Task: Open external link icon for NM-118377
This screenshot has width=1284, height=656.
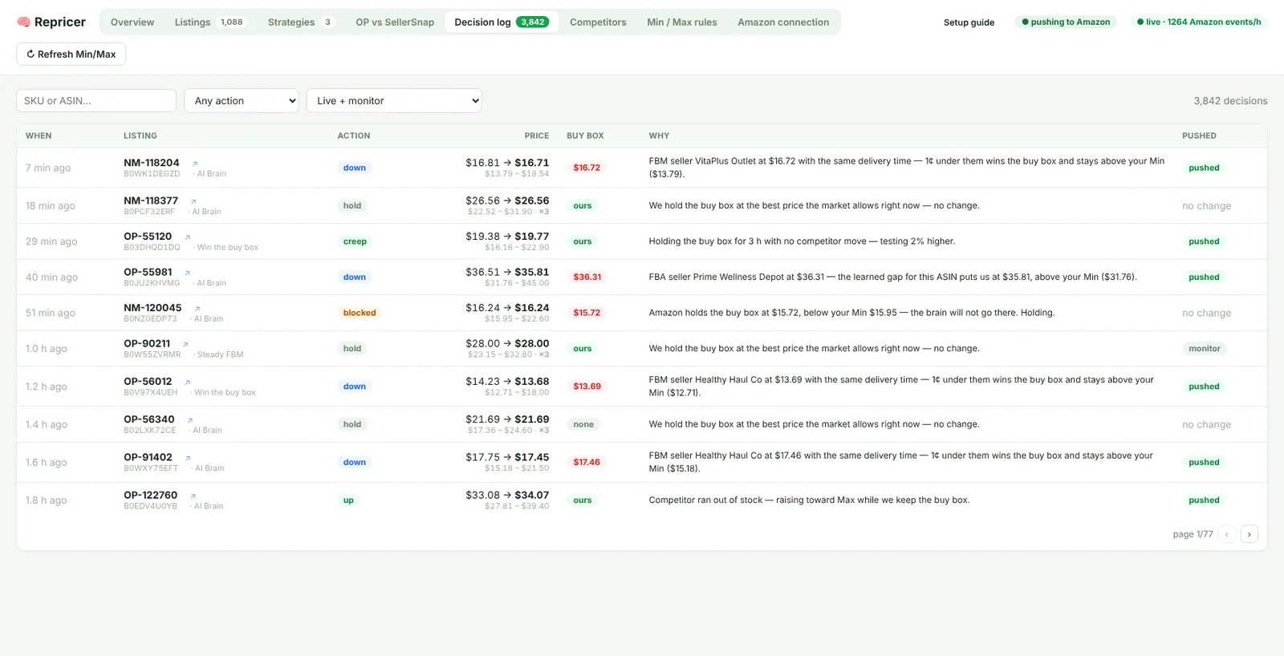Action: point(193,201)
